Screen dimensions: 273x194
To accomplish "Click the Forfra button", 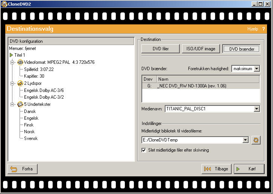I will 23,169.
